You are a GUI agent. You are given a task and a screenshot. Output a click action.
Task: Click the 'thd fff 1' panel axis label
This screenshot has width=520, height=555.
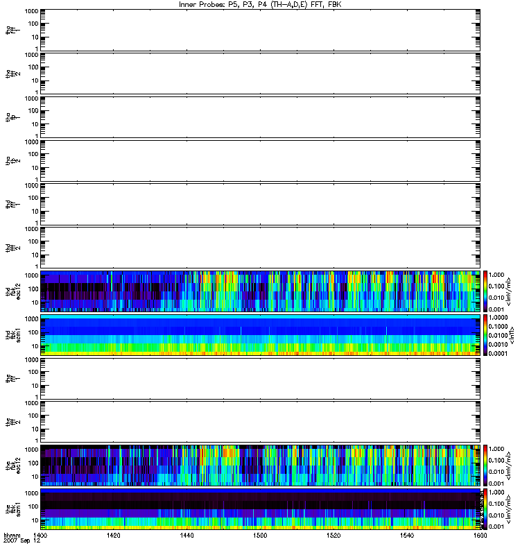13,204
